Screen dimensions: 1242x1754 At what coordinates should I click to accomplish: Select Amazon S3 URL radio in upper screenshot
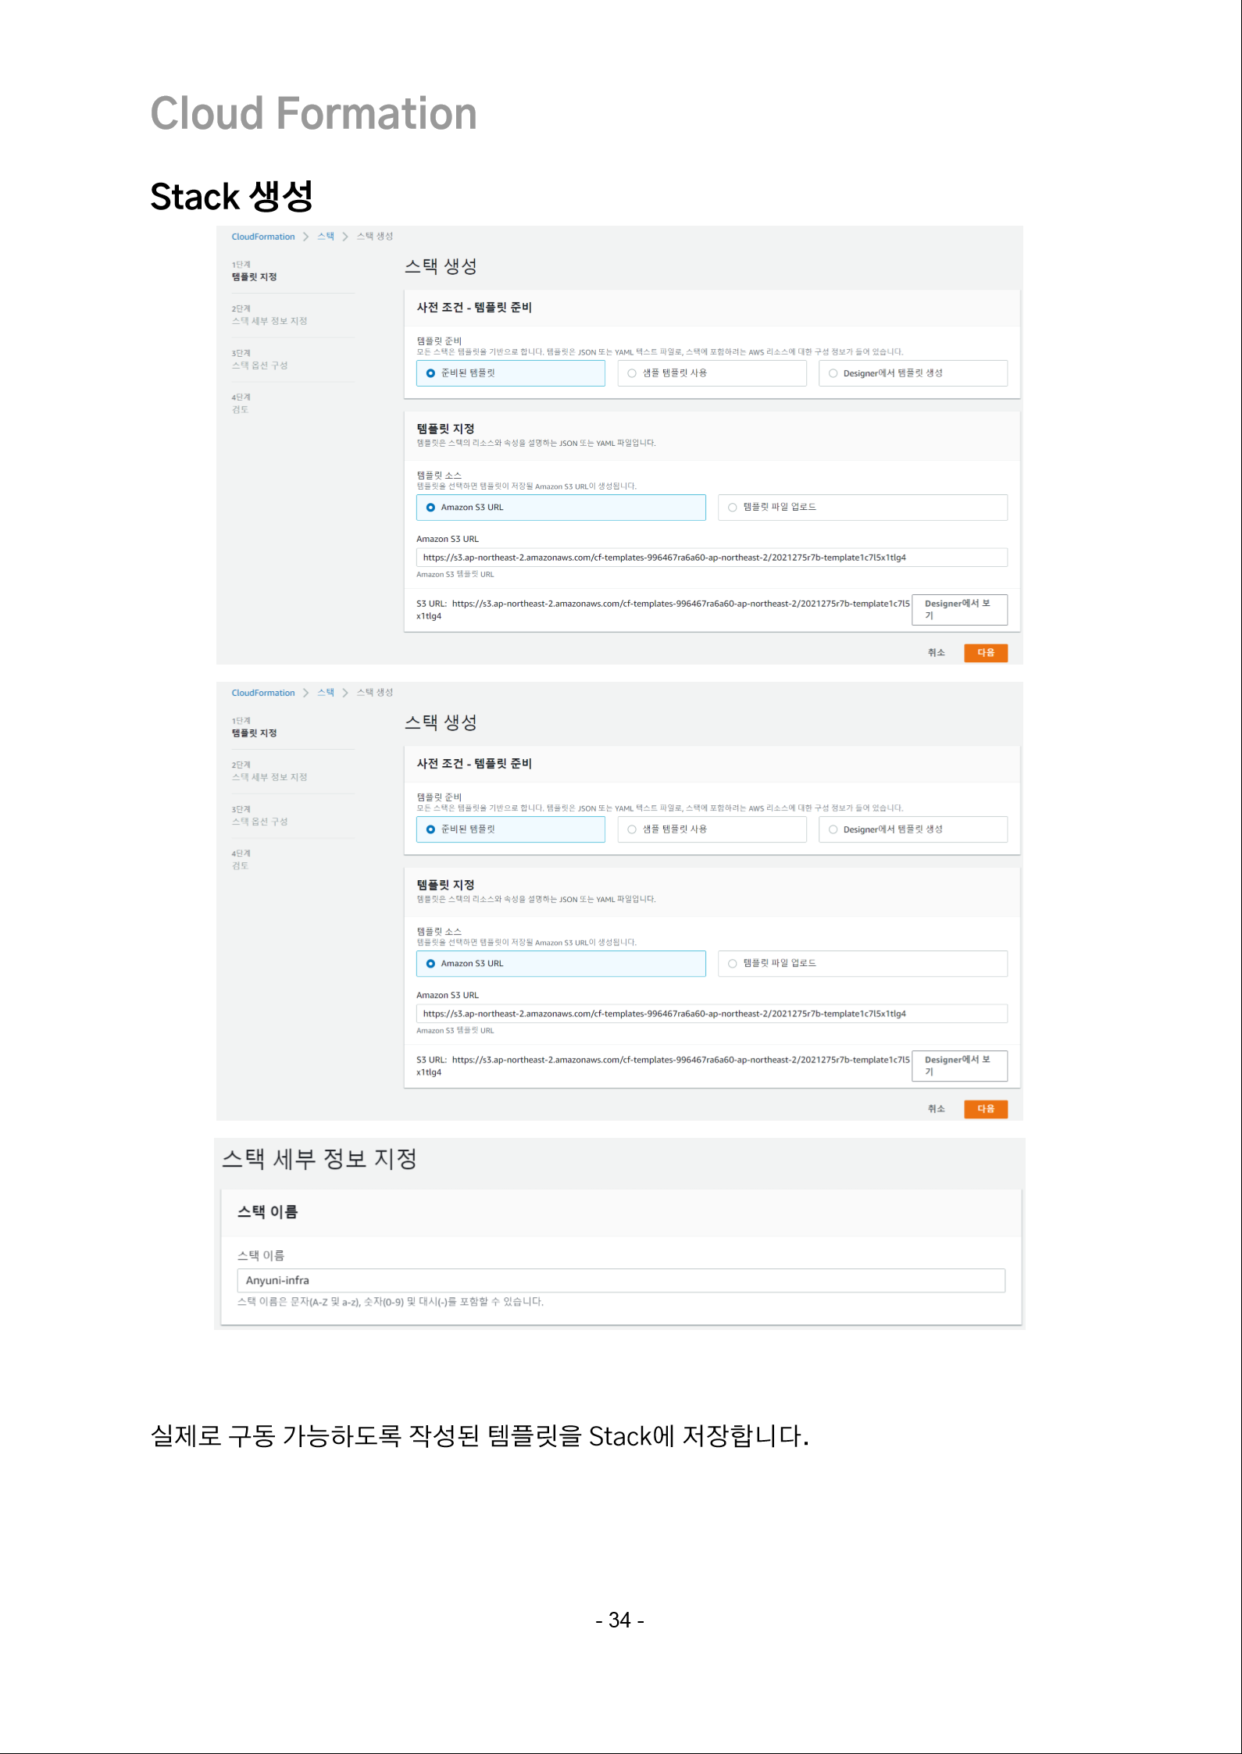(561, 508)
